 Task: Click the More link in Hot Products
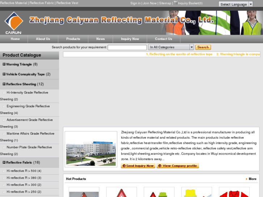click(253, 179)
